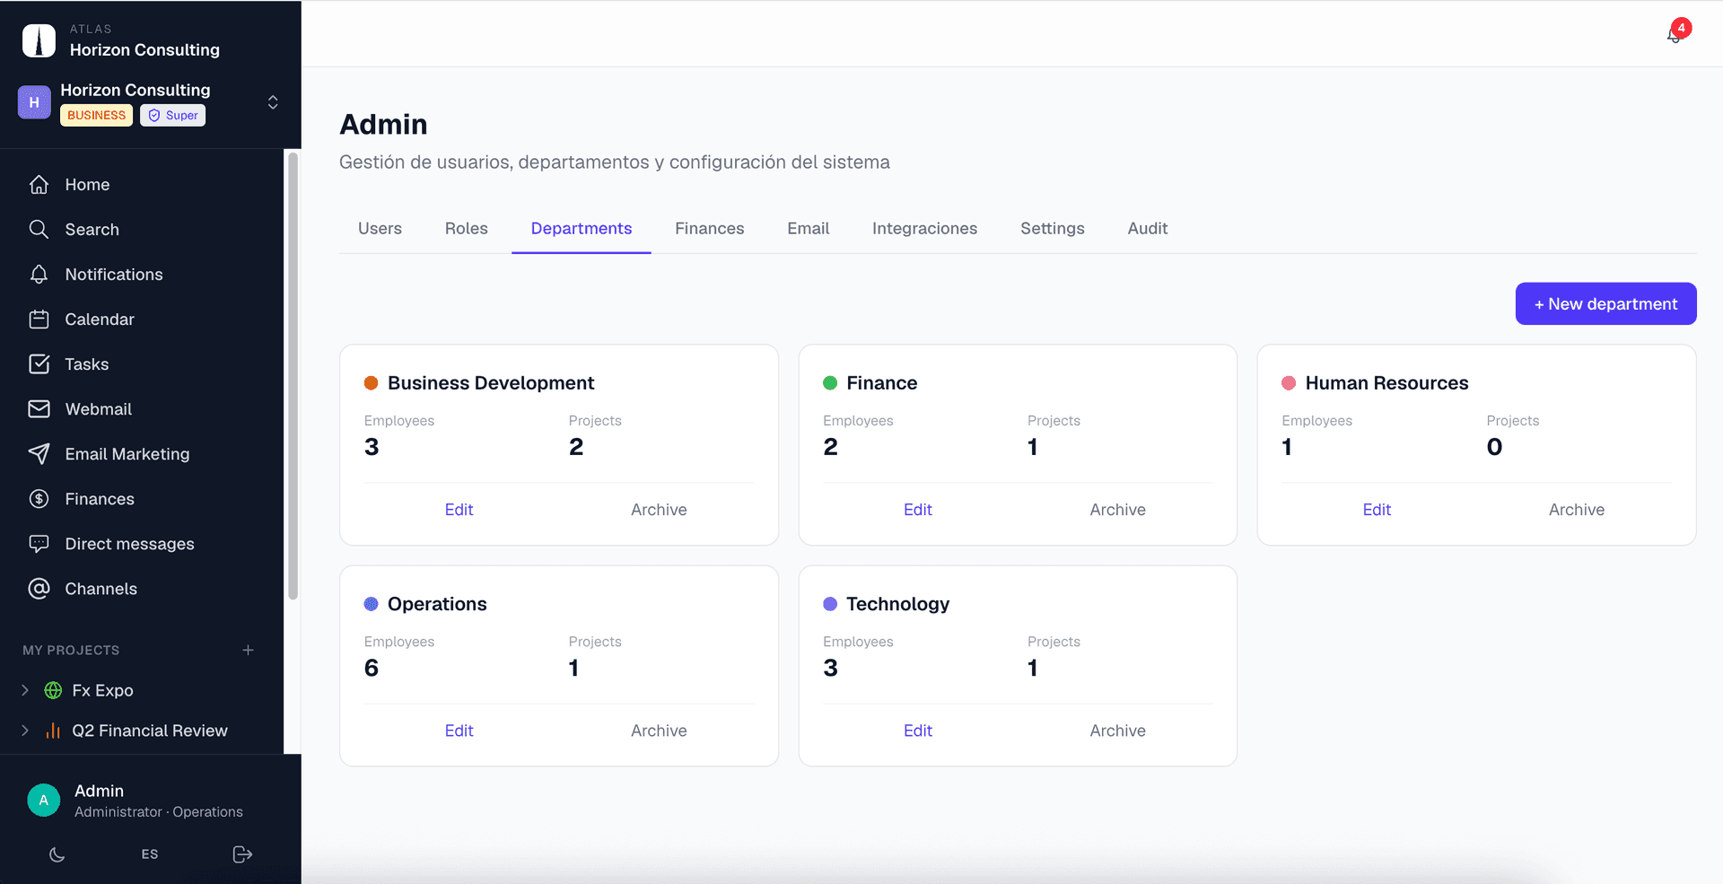Screen dimensions: 1723x884
Task: Expand the Q2 Financial Review project
Action: click(x=25, y=731)
